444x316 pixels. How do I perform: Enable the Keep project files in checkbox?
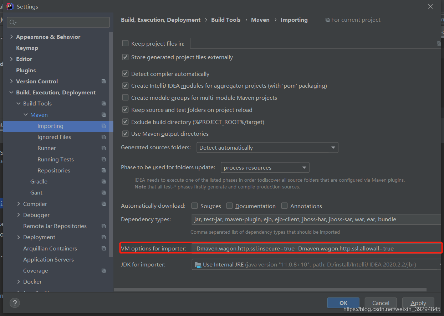point(125,43)
